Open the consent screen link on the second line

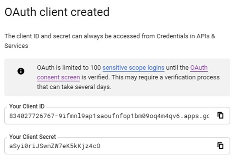coord(58,78)
